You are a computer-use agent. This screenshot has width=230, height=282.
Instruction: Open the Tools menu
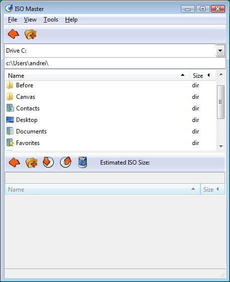[51, 20]
